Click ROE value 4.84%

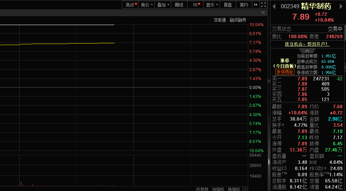336,162
